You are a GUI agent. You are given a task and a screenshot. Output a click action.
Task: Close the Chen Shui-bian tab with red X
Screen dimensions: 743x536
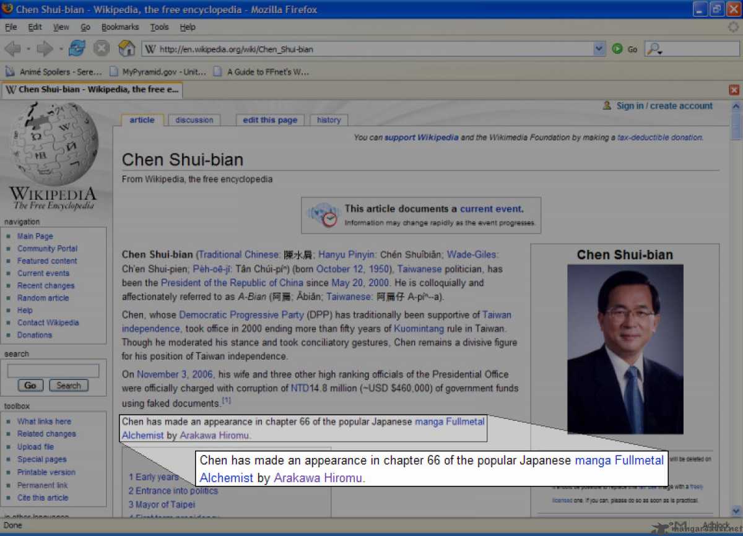coord(734,90)
